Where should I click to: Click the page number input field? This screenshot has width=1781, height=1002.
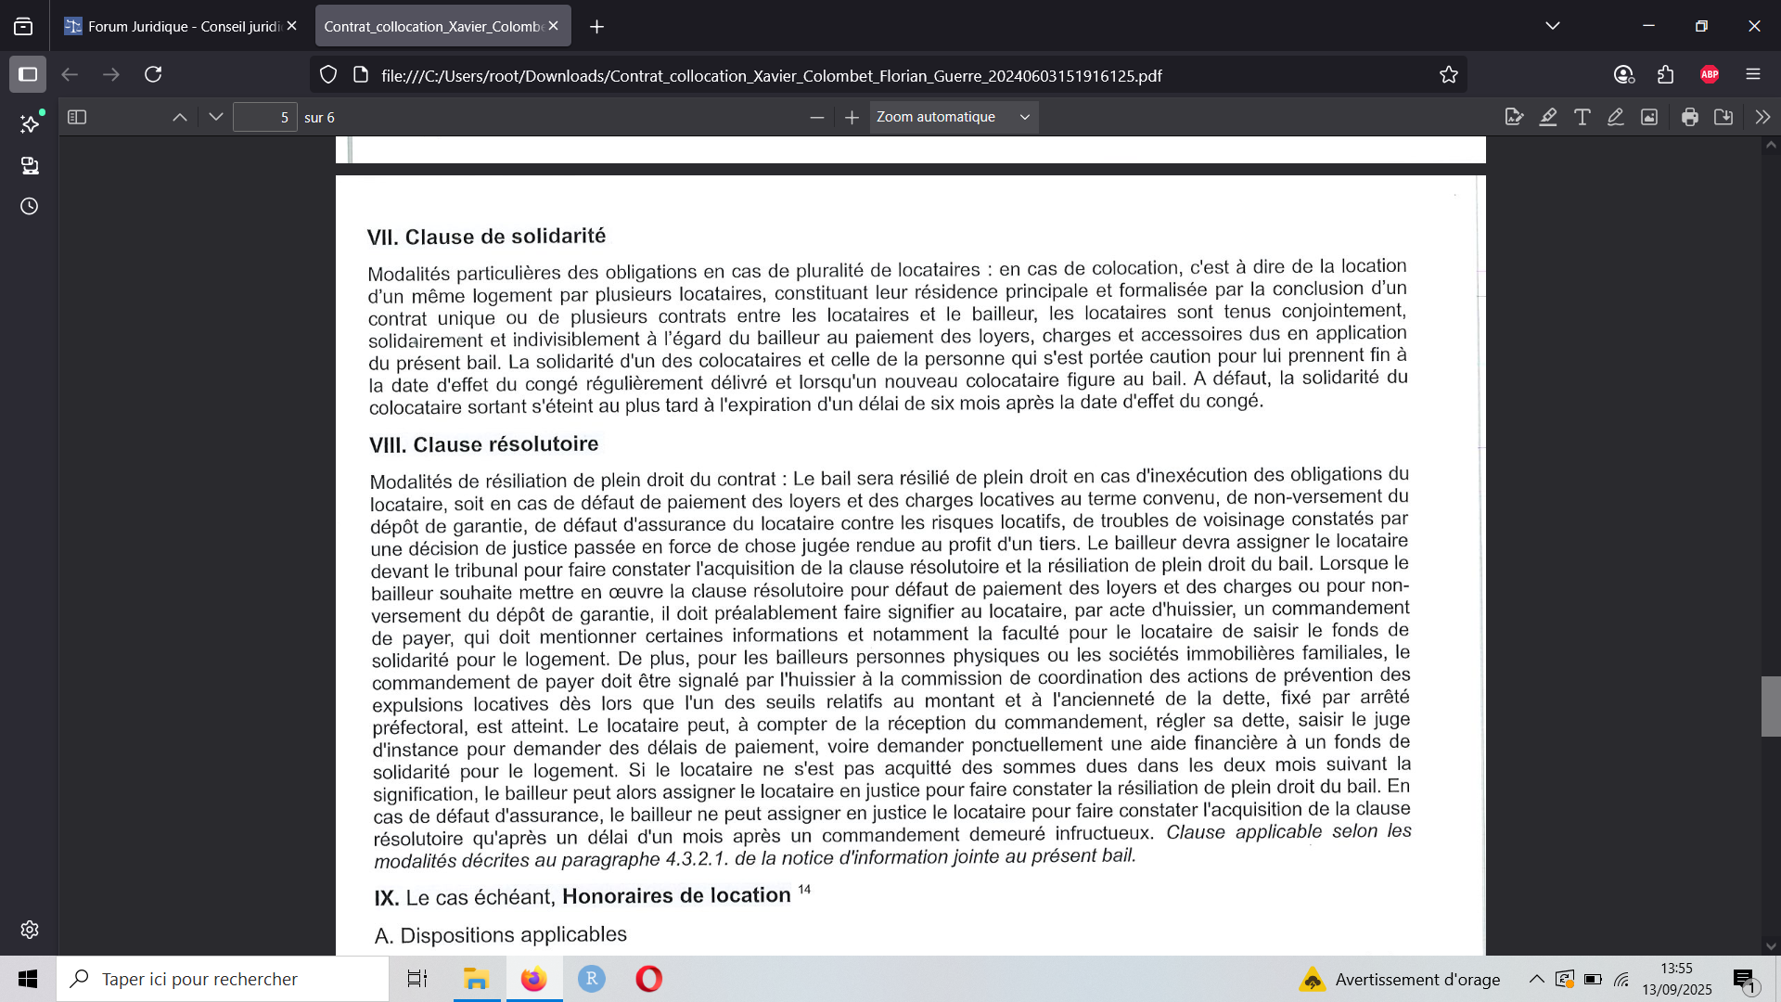tap(264, 117)
